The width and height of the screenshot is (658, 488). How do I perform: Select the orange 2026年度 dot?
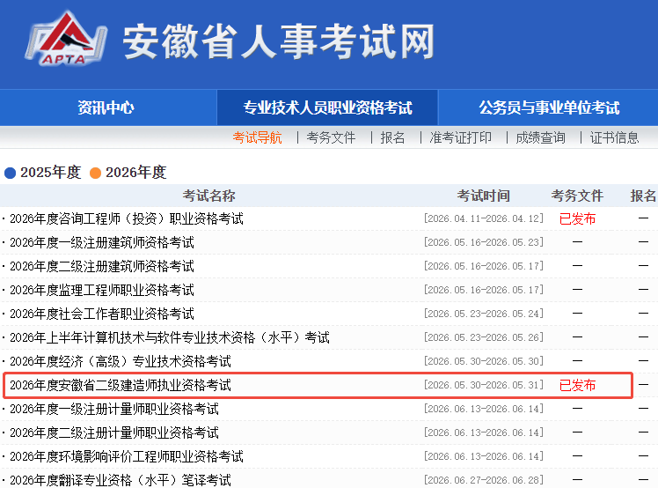click(x=95, y=173)
